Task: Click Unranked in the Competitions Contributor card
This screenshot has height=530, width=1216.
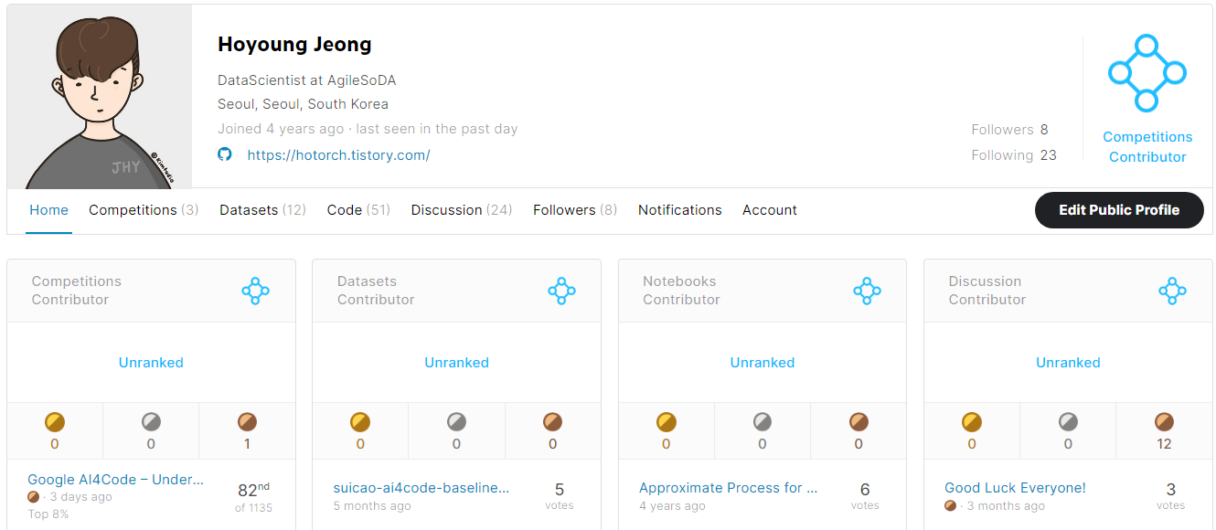Action: click(151, 362)
